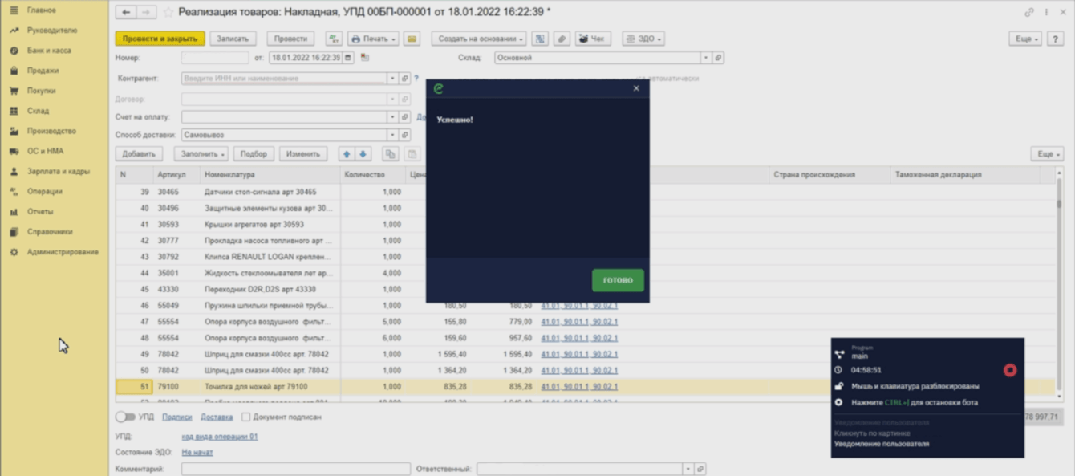Viewport: 1075px width, 476px height.
Task: Open the Зарплата и кадры section
Action: 59,171
